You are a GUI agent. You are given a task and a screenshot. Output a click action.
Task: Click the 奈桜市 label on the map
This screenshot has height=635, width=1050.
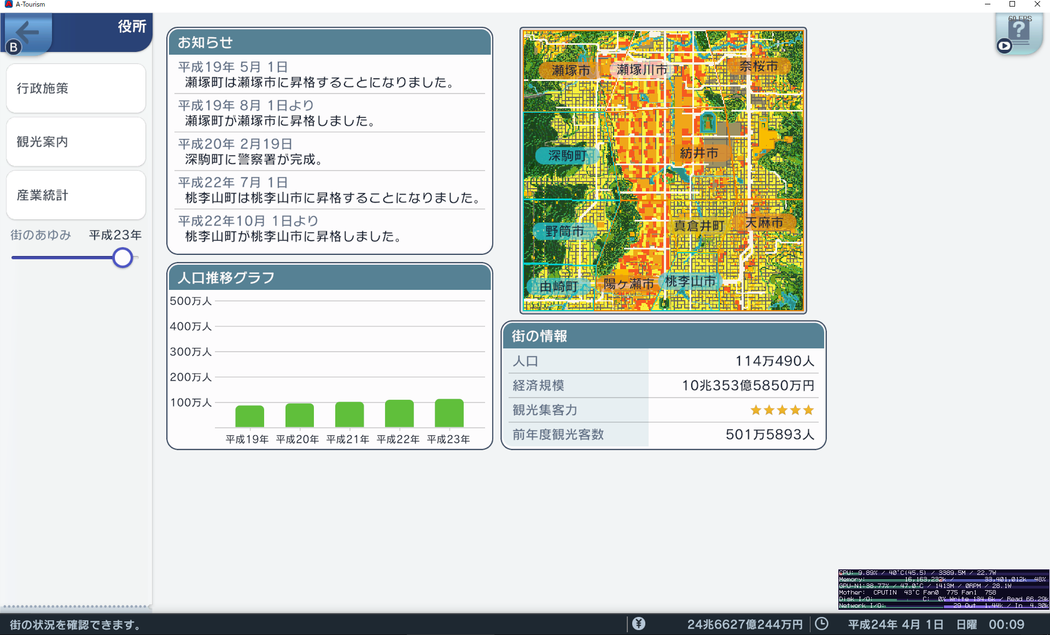tap(759, 67)
